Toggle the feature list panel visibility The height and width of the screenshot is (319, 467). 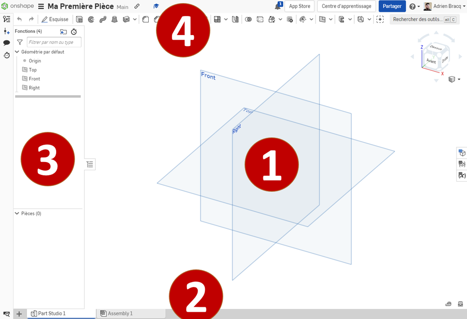point(90,164)
